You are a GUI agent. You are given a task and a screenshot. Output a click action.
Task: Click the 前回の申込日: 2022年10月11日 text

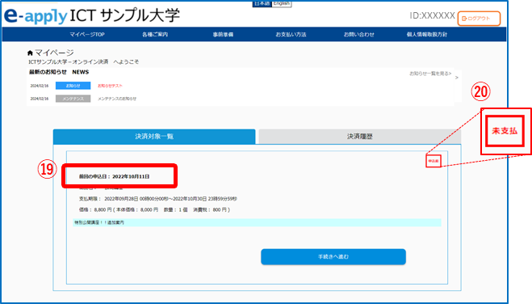[x=115, y=176]
